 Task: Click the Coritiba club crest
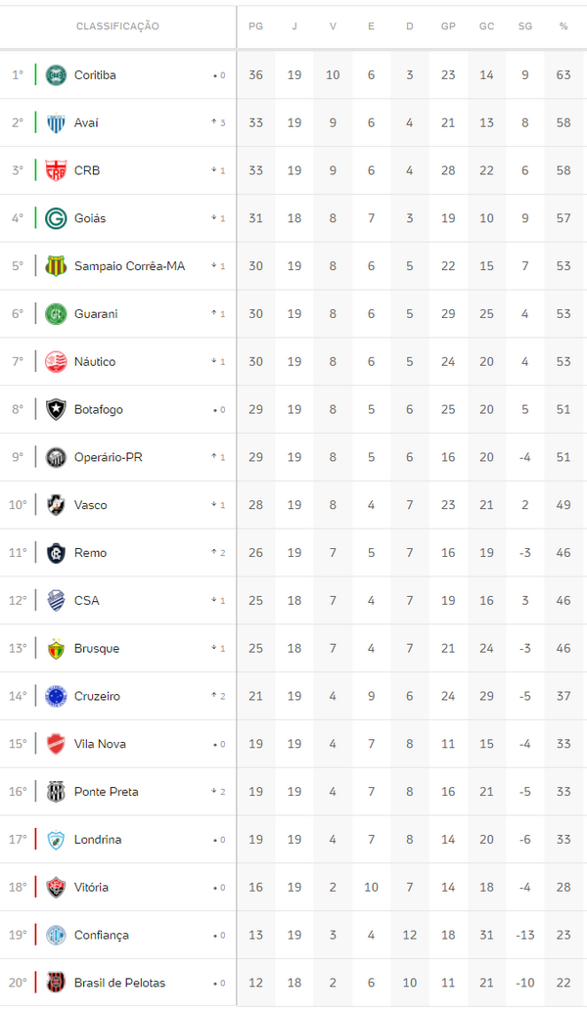[x=56, y=74]
